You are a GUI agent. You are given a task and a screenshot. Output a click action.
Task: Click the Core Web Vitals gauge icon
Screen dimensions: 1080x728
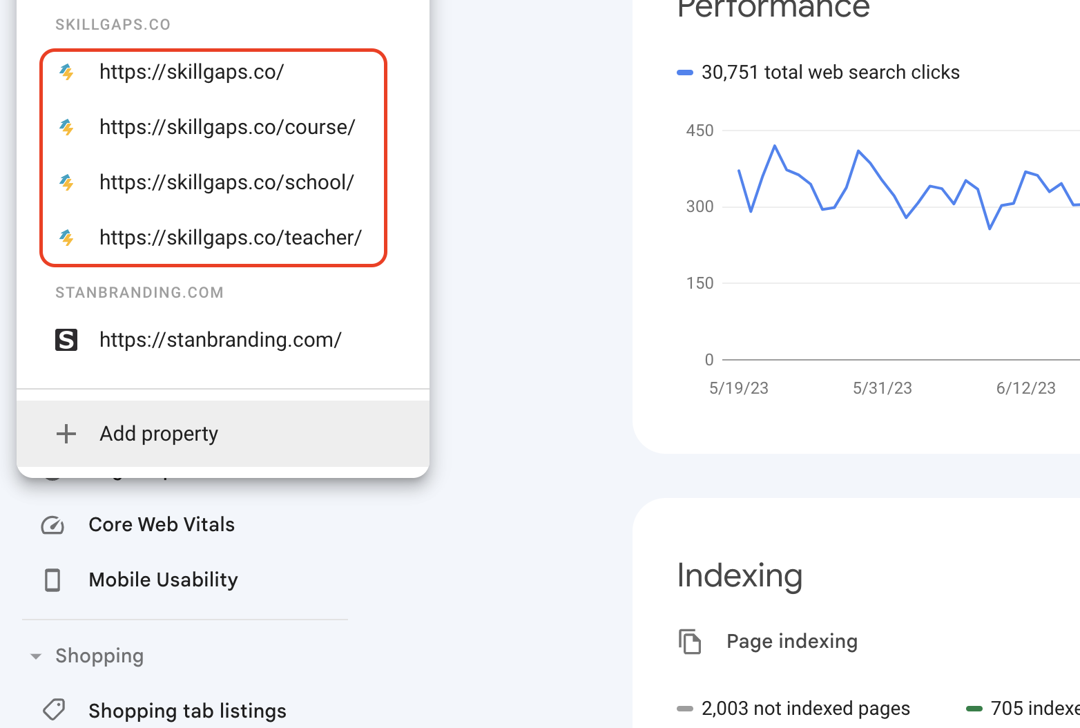(x=52, y=525)
